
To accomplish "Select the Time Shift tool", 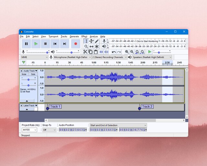I will pyautogui.click(x=91, y=47).
